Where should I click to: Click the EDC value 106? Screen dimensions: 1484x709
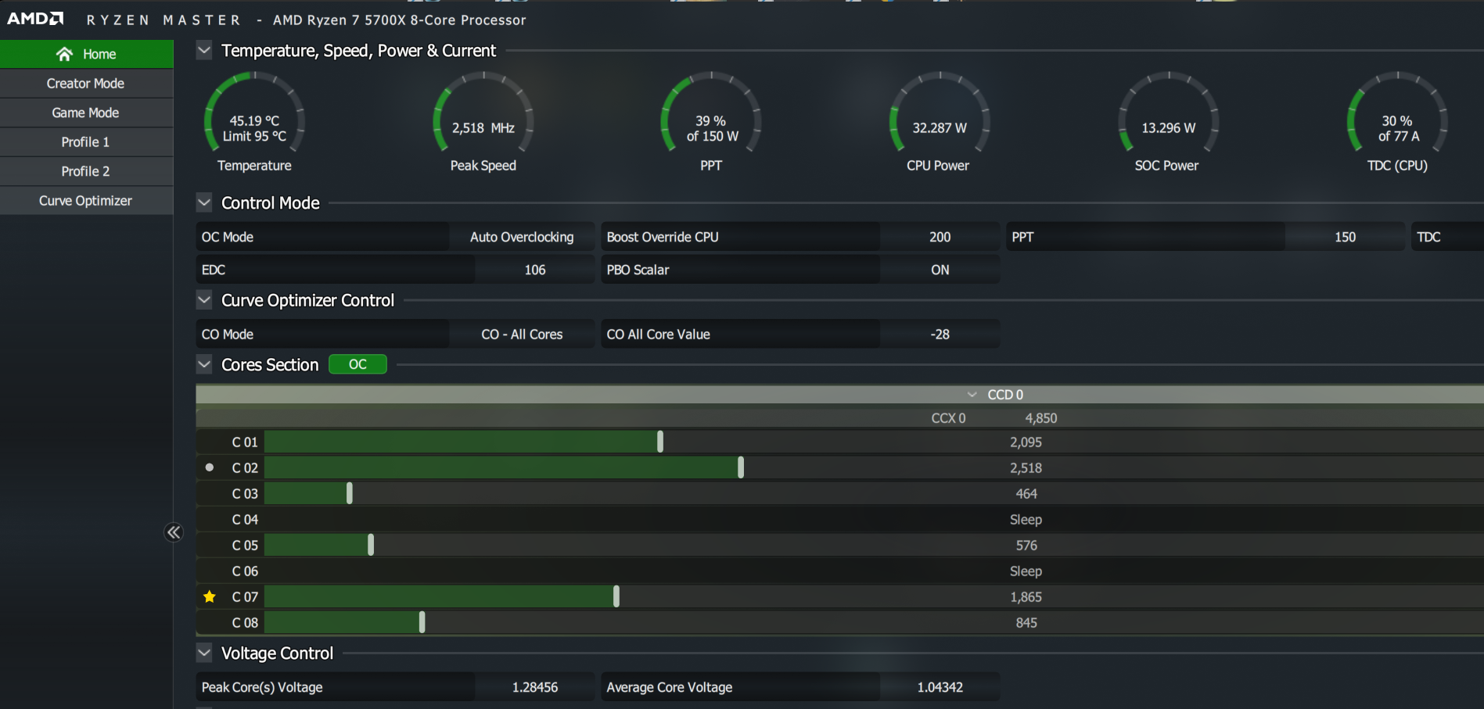[535, 270]
